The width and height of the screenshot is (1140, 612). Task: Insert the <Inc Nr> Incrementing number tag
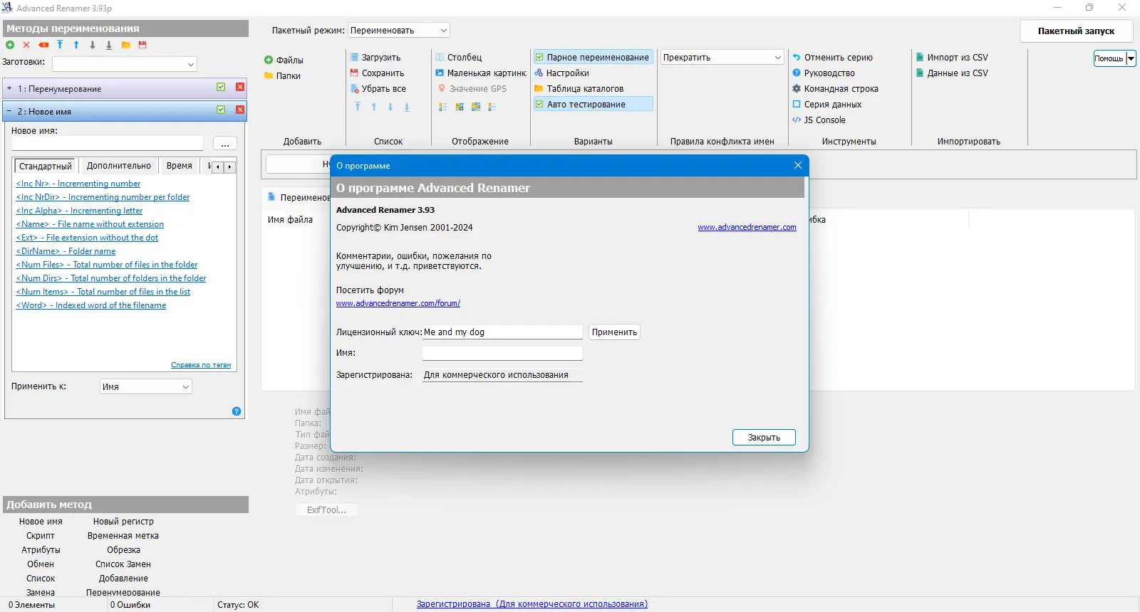click(x=78, y=184)
